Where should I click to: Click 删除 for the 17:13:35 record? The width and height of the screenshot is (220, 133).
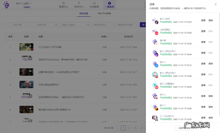211,118
